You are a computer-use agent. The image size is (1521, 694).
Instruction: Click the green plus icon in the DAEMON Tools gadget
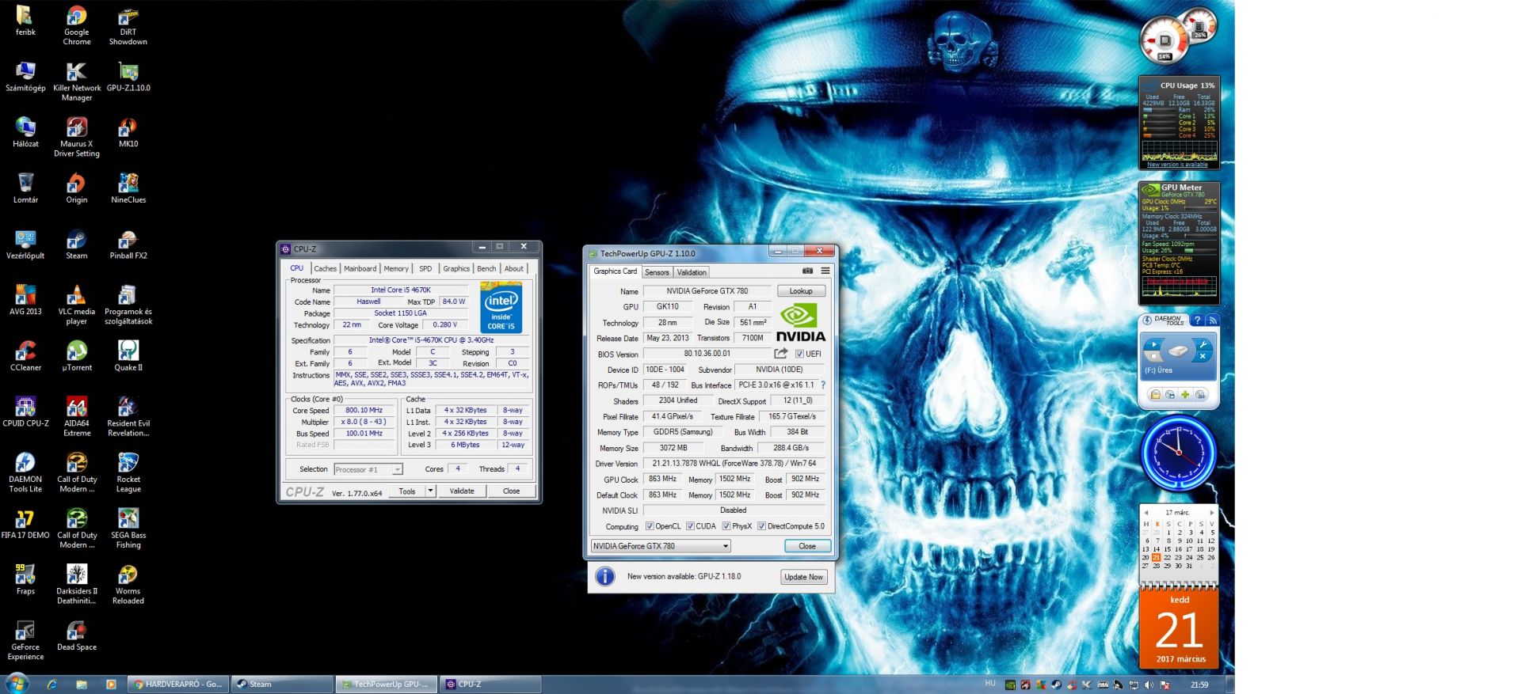tap(1185, 394)
